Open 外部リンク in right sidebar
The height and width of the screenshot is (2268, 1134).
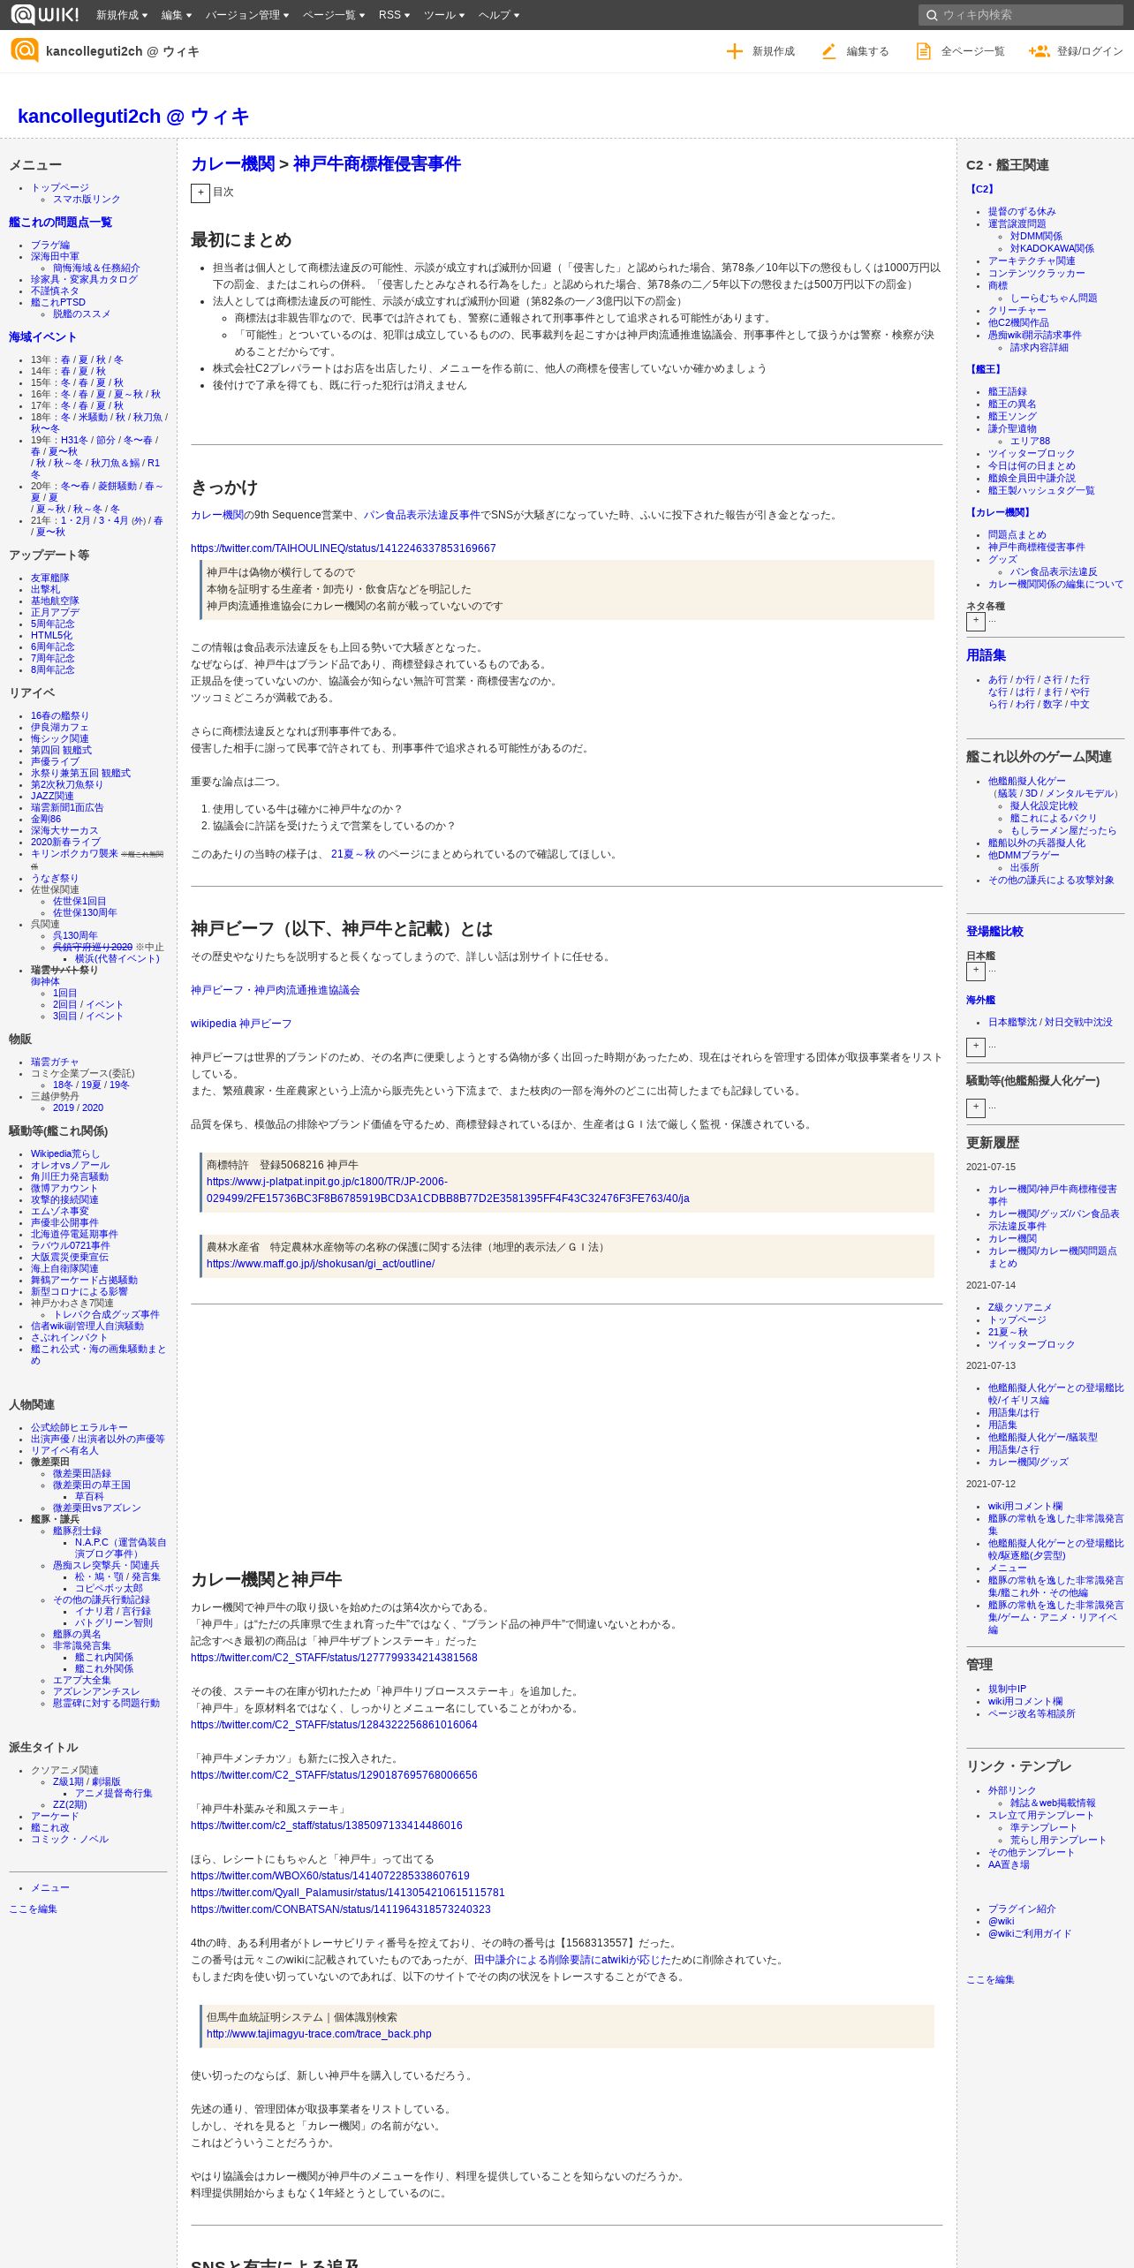pos(1012,1789)
